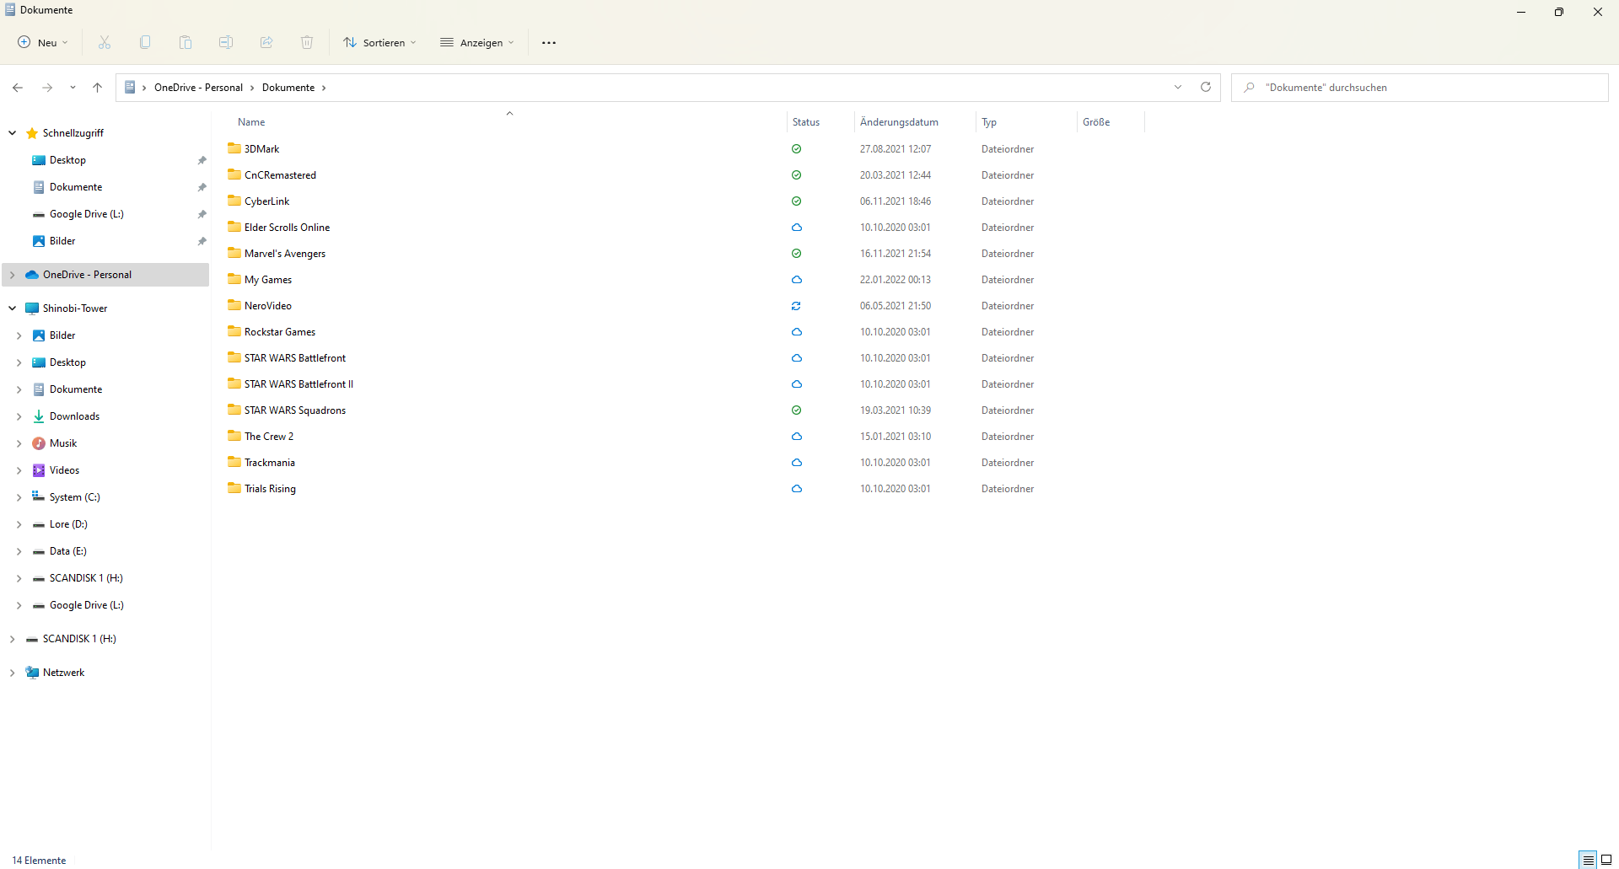Select the Rockstar Games folder name
The width and height of the screenshot is (1619, 869).
pyautogui.click(x=280, y=332)
